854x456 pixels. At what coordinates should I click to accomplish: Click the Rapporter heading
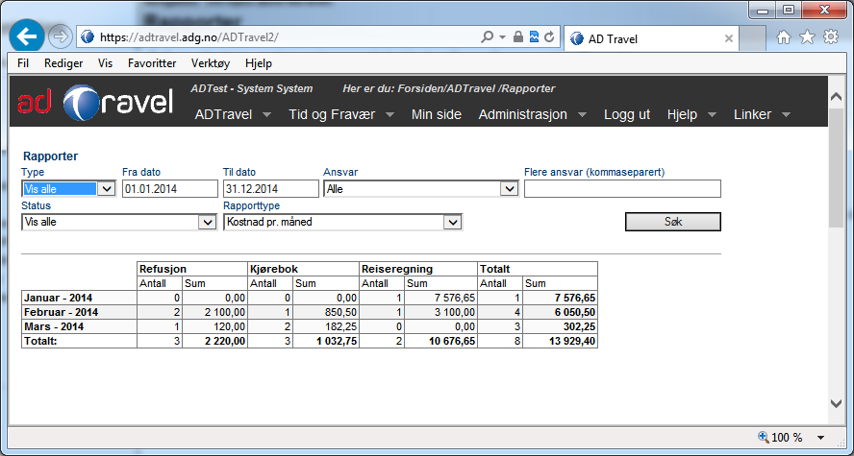[x=50, y=156]
